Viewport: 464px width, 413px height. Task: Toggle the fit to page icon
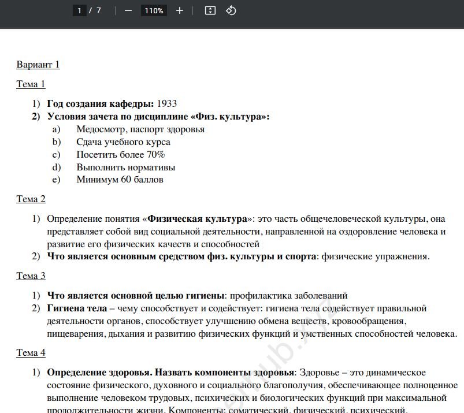tap(210, 10)
